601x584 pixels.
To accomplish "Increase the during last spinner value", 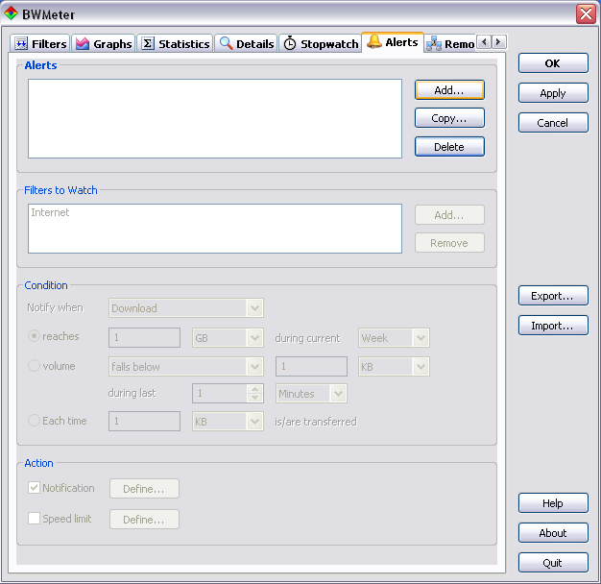I will (x=254, y=389).
